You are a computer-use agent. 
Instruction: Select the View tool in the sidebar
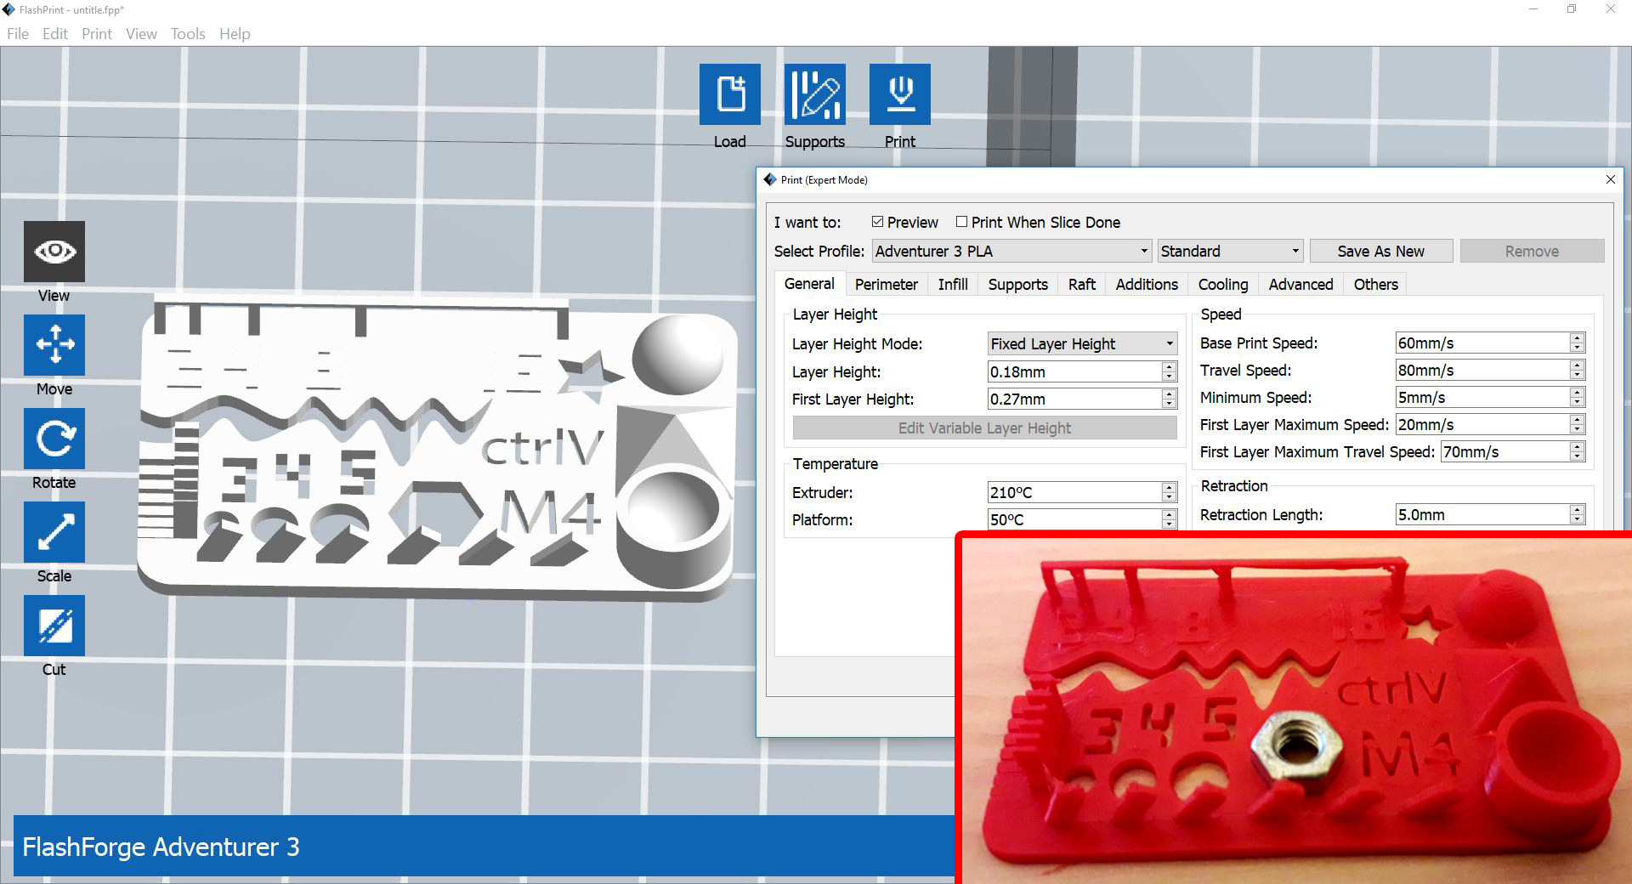54,252
